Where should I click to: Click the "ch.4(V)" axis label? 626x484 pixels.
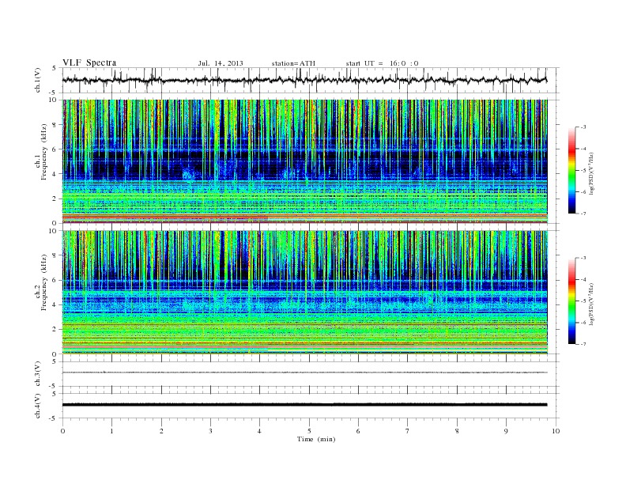click(38, 406)
